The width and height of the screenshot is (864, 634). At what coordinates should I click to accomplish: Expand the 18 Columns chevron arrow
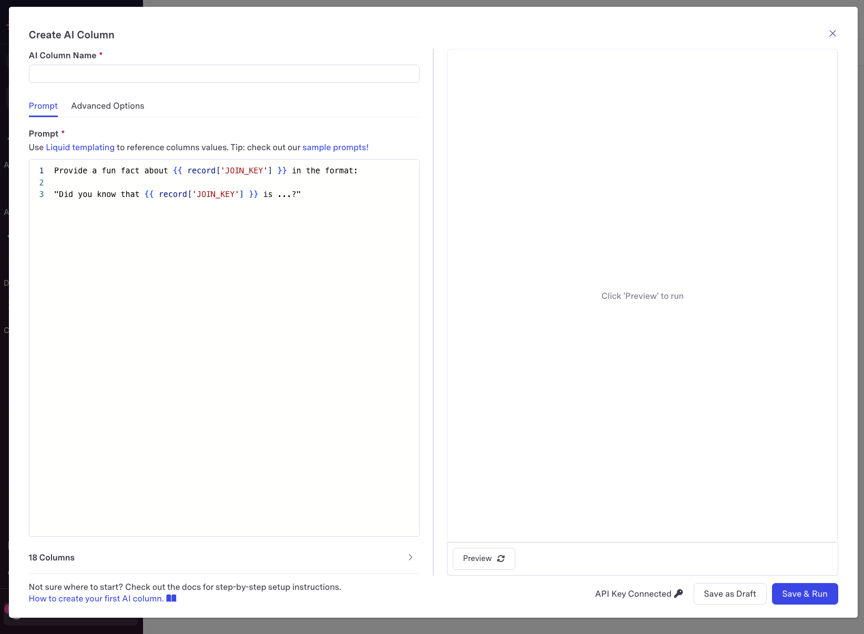point(410,557)
